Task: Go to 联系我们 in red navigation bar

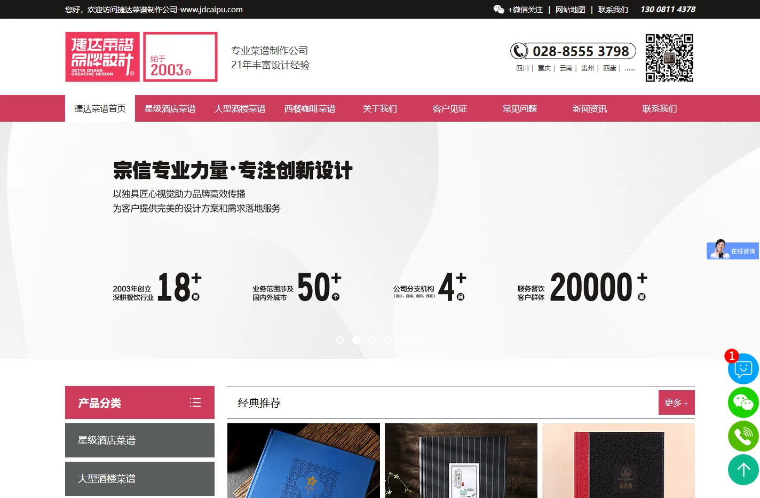Action: (x=659, y=108)
